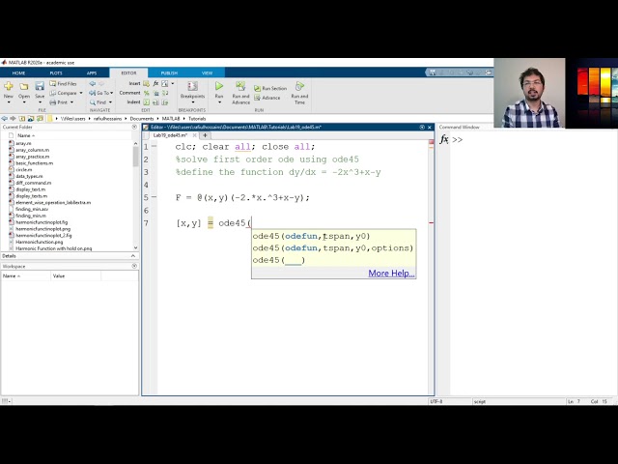Select finding_min.asv file
This screenshot has height=464, width=618.
(x=32, y=209)
